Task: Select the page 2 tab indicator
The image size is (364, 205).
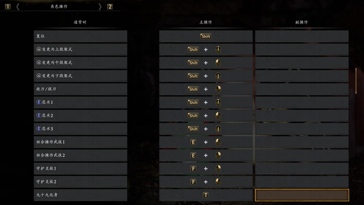Action: [x=110, y=7]
